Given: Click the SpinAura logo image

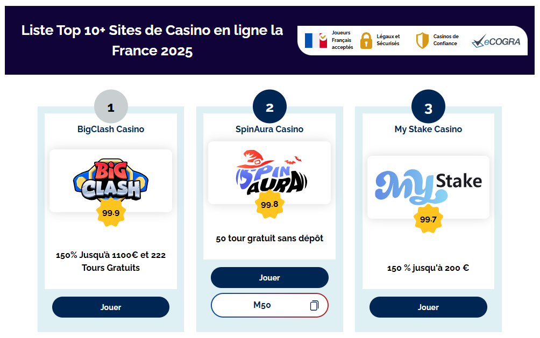Looking at the screenshot, I should tap(269, 172).
